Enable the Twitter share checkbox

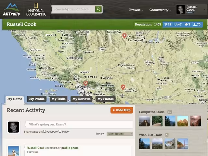[x=60, y=131]
